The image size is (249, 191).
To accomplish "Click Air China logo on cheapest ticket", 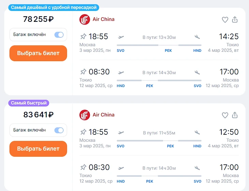I will (85, 19).
